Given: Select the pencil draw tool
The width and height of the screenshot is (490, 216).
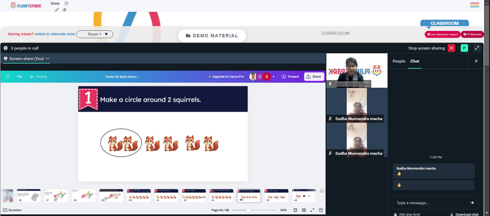Looking at the screenshot, I should pos(56,10).
